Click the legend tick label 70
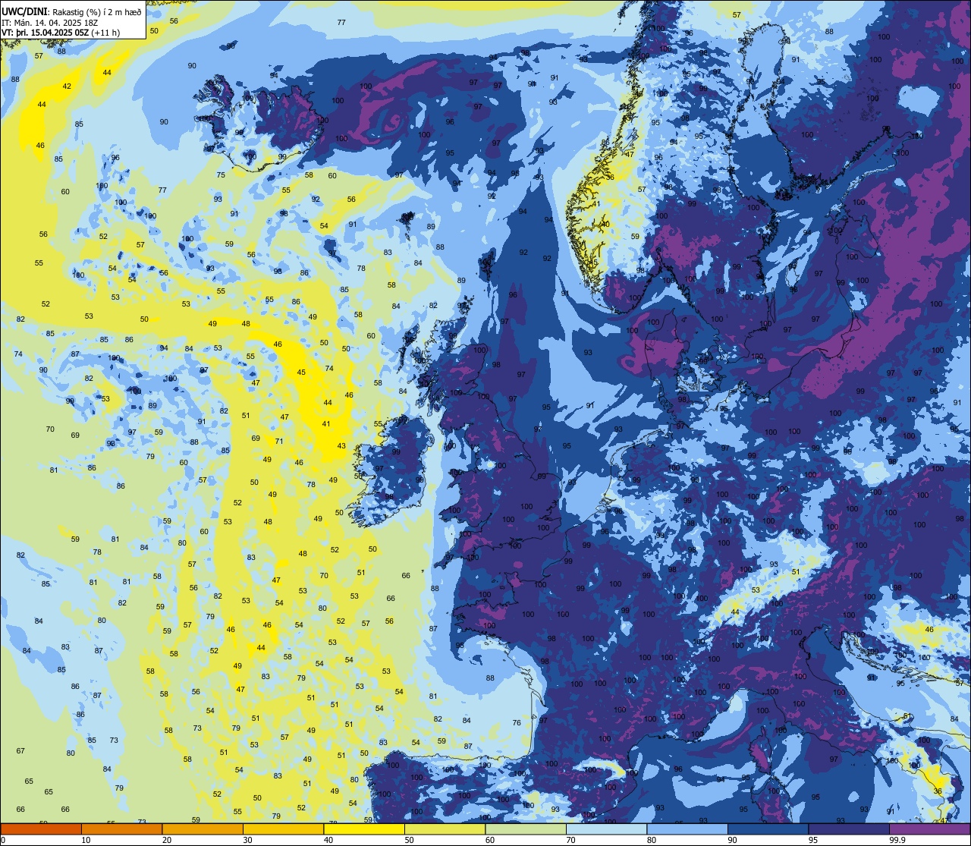The height and width of the screenshot is (846, 971). click(570, 840)
